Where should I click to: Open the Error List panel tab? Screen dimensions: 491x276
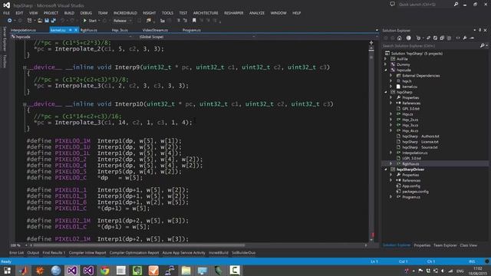[x=17, y=253]
